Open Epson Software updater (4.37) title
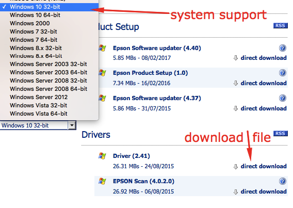This screenshot has width=293, height=208. pos(157,98)
